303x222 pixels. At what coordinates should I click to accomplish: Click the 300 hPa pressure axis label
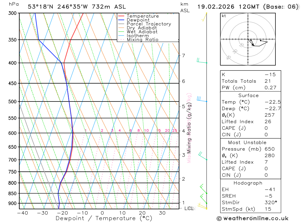pos(12,13)
